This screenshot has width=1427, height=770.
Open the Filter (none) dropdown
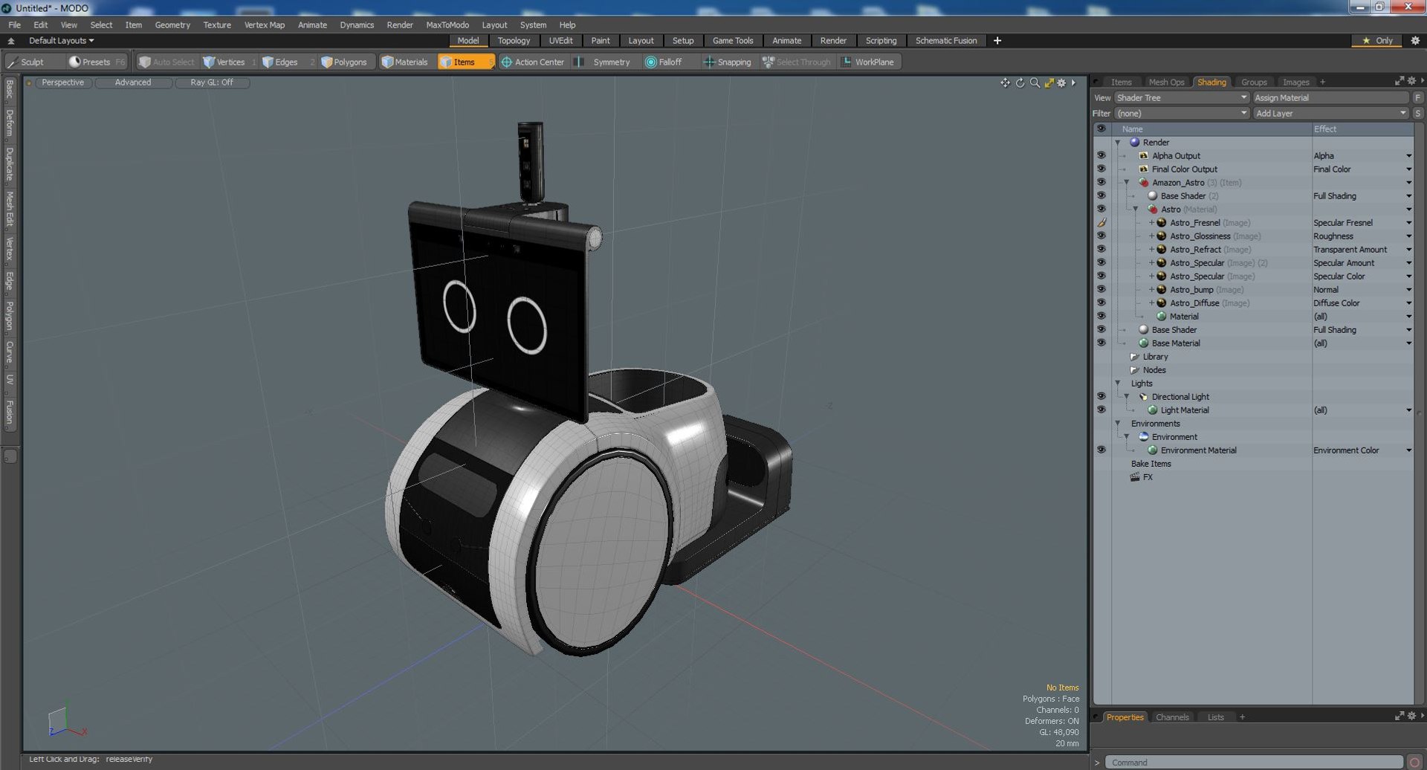tap(1181, 114)
